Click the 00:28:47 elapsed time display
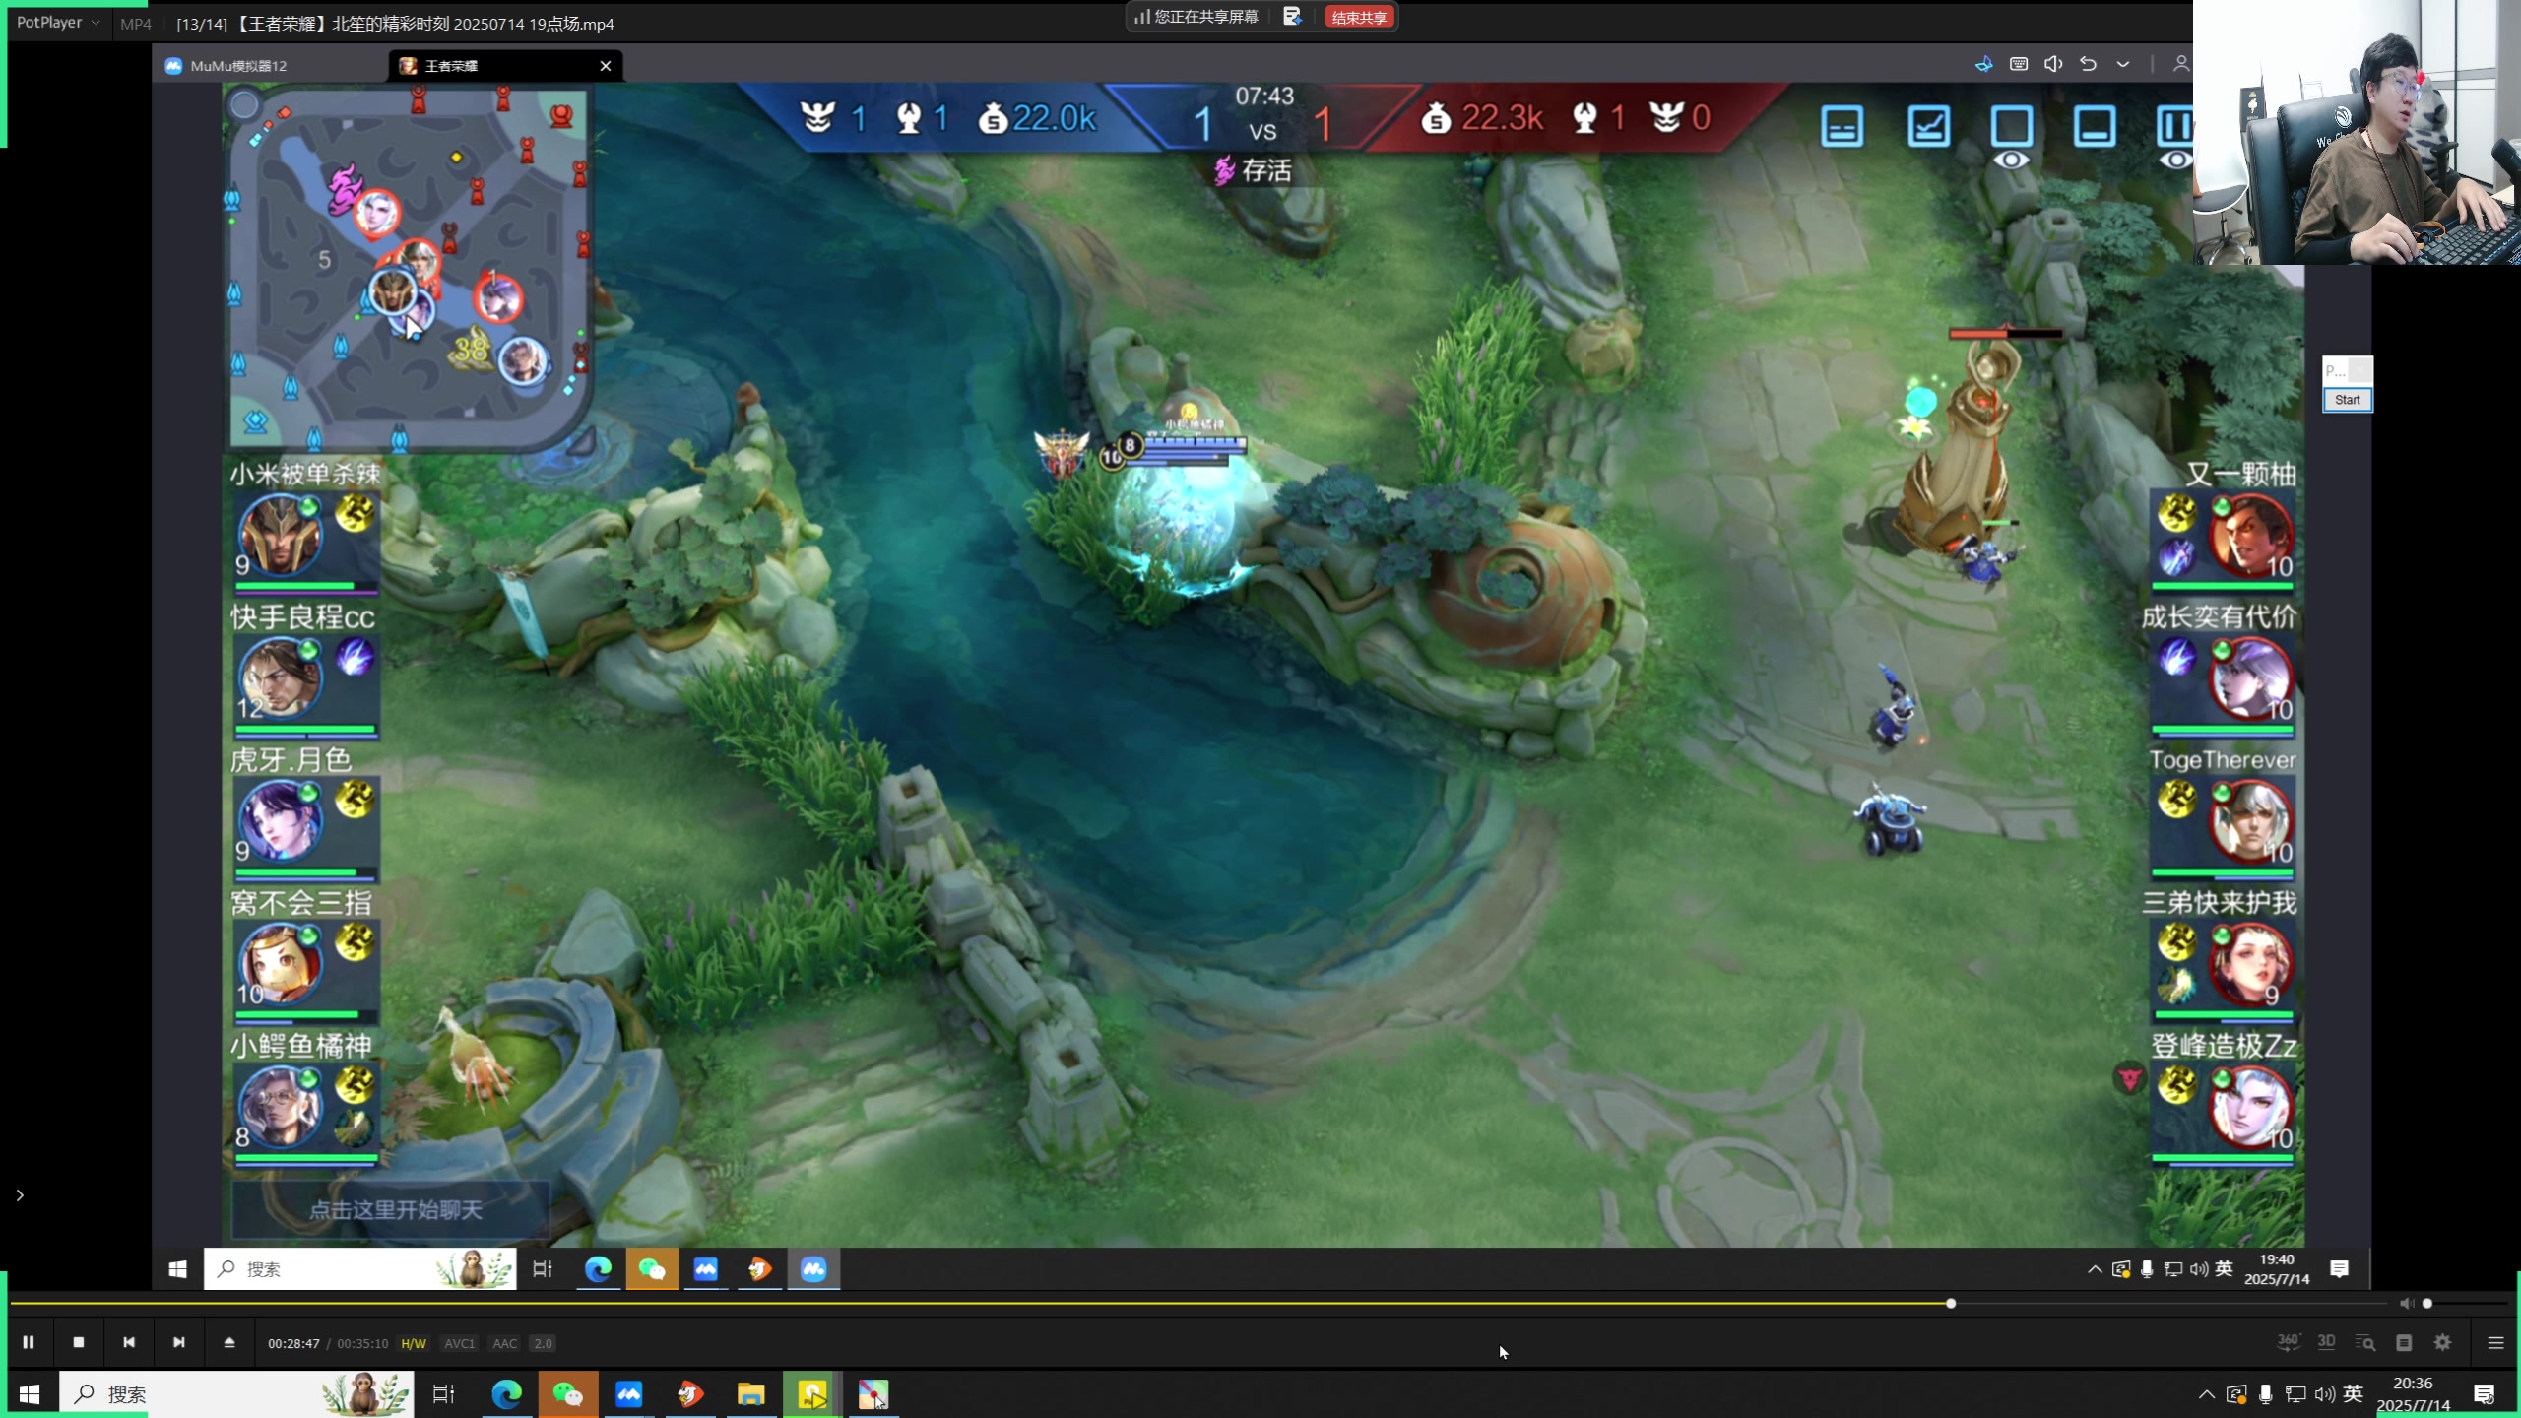Viewport: 2521px width, 1418px height. coord(293,1343)
